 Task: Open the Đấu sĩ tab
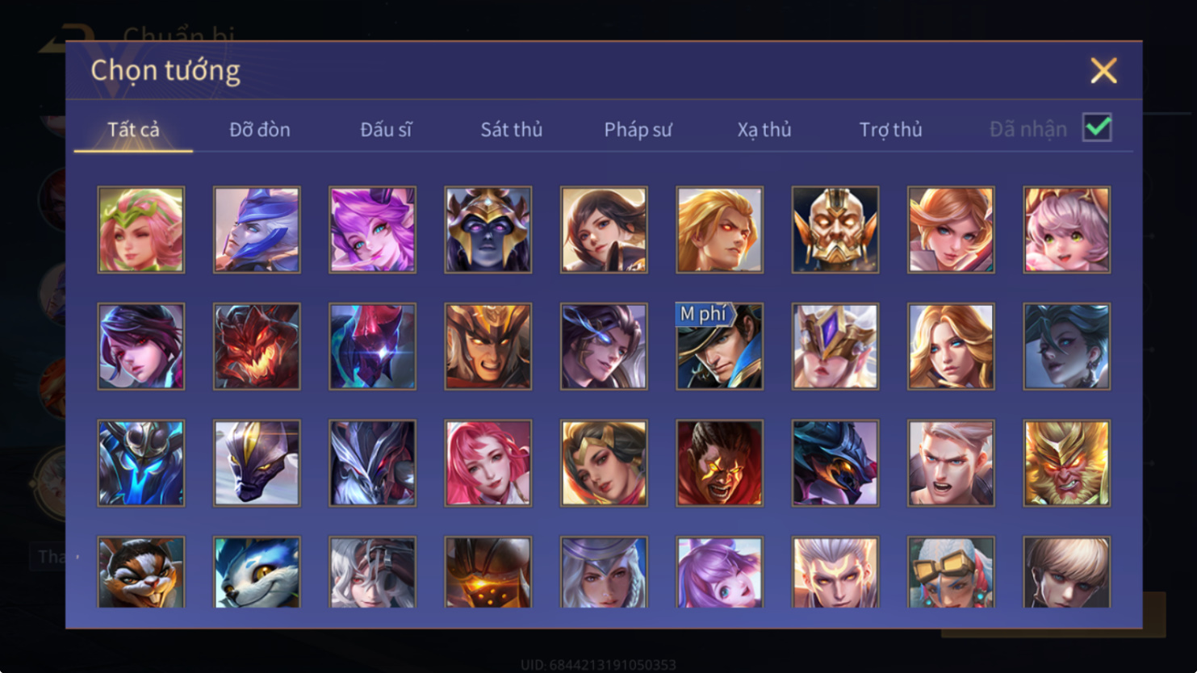[386, 129]
